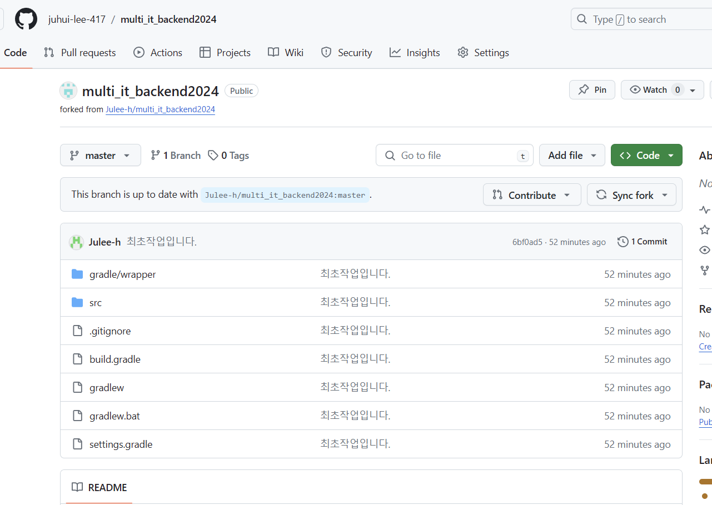
Task: Click the file icon for gradlew.bat
Action: pyautogui.click(x=78, y=416)
